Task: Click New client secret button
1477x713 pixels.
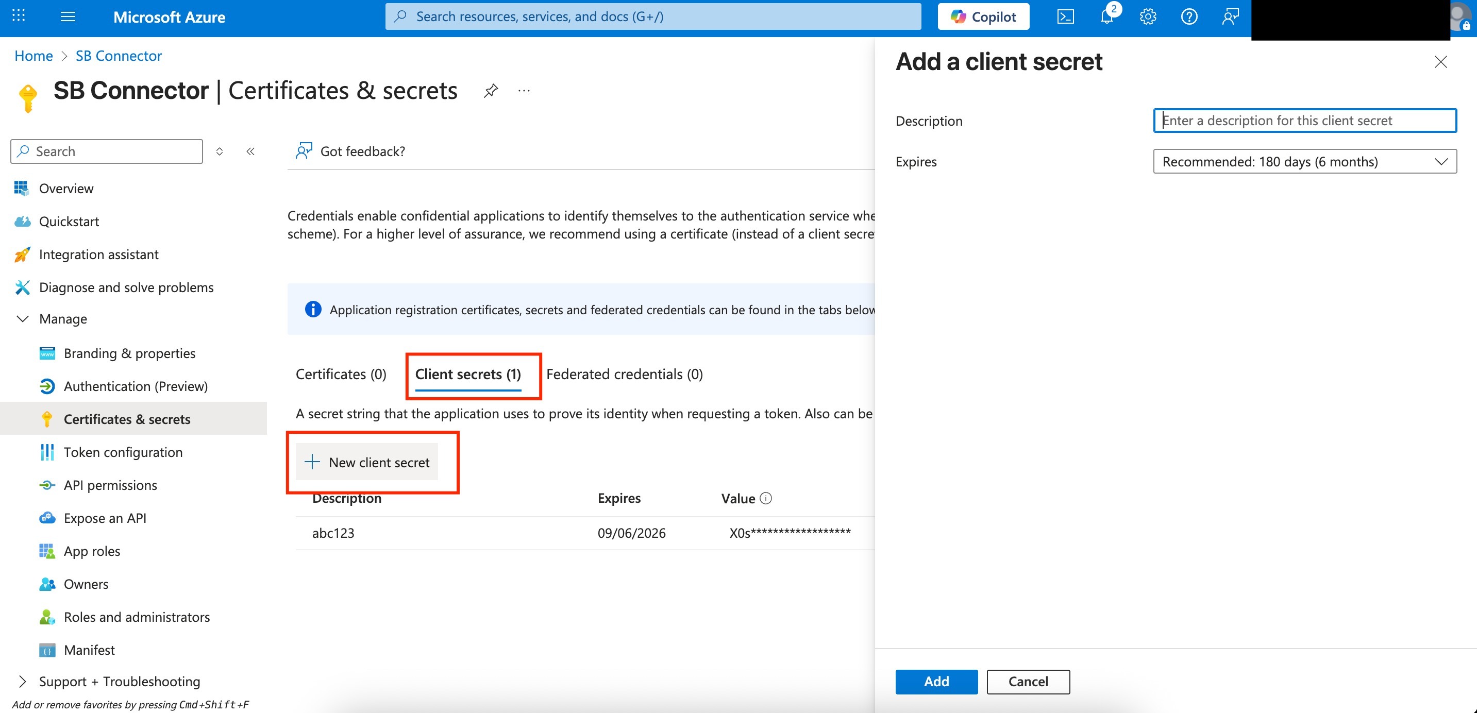Action: tap(367, 462)
